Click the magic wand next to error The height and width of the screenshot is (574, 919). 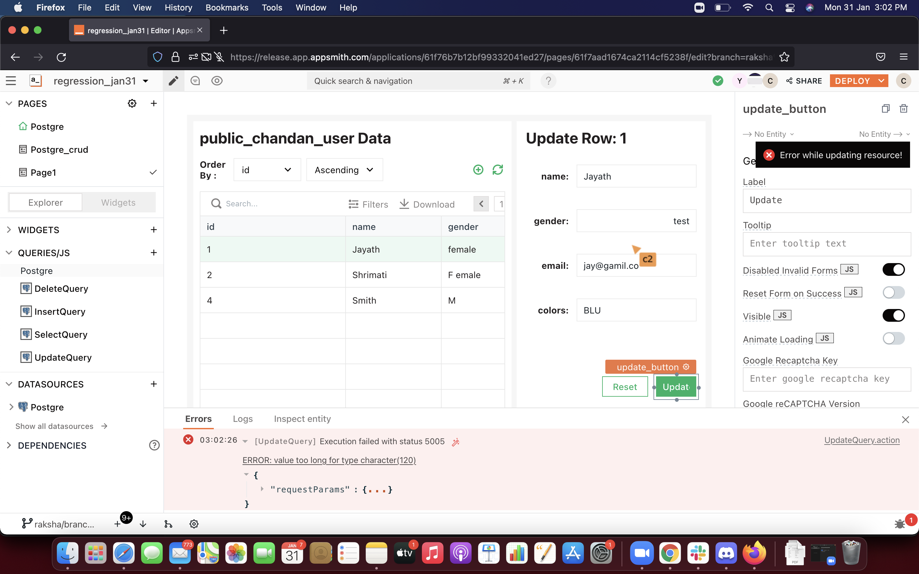456,442
